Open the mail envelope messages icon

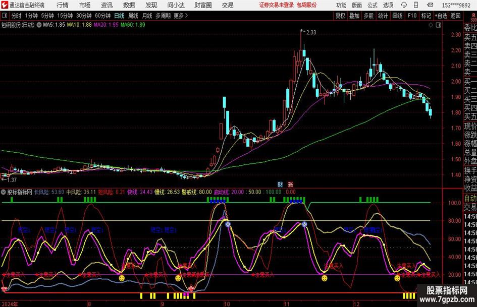coord(430,5)
